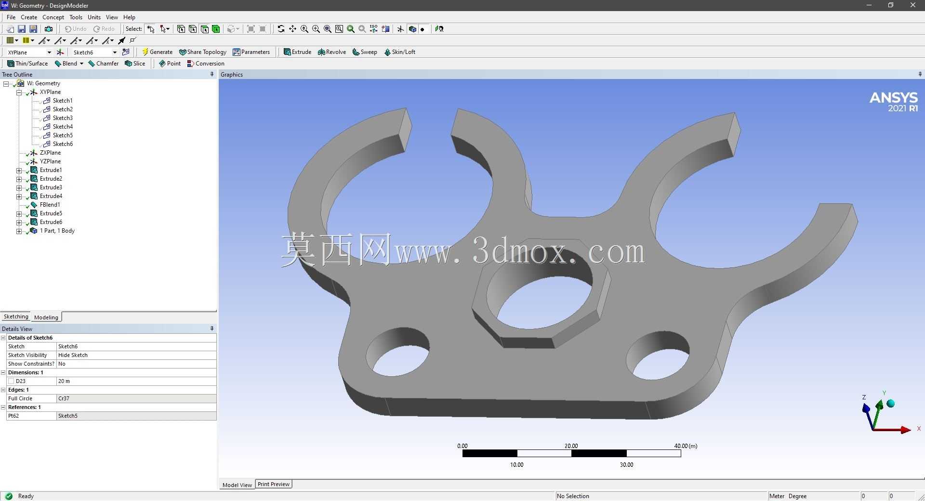Click the Magnifier Window icon

(339, 29)
